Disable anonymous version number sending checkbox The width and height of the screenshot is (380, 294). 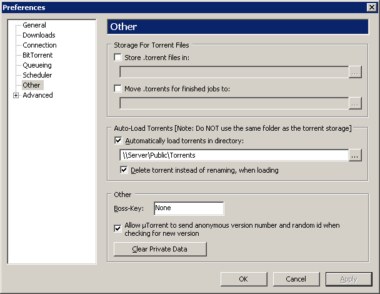coord(117,228)
